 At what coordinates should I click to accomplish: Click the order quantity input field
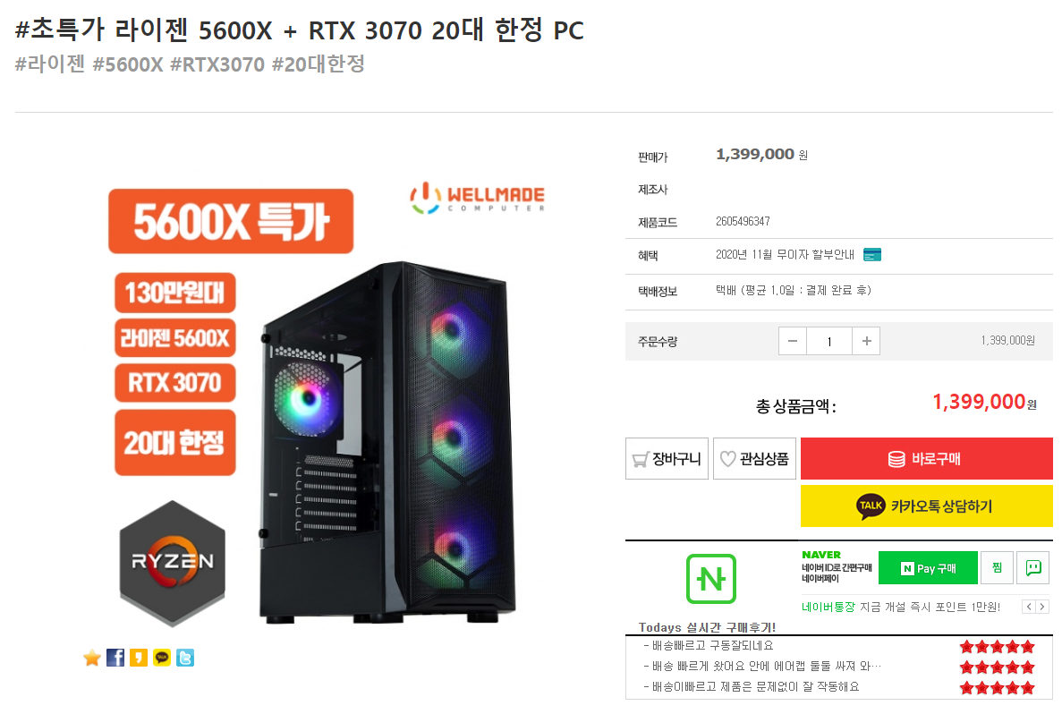click(829, 341)
